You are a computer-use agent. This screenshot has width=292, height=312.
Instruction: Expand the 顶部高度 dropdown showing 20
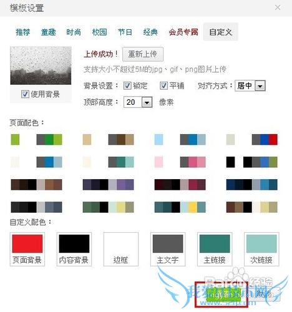138,102
